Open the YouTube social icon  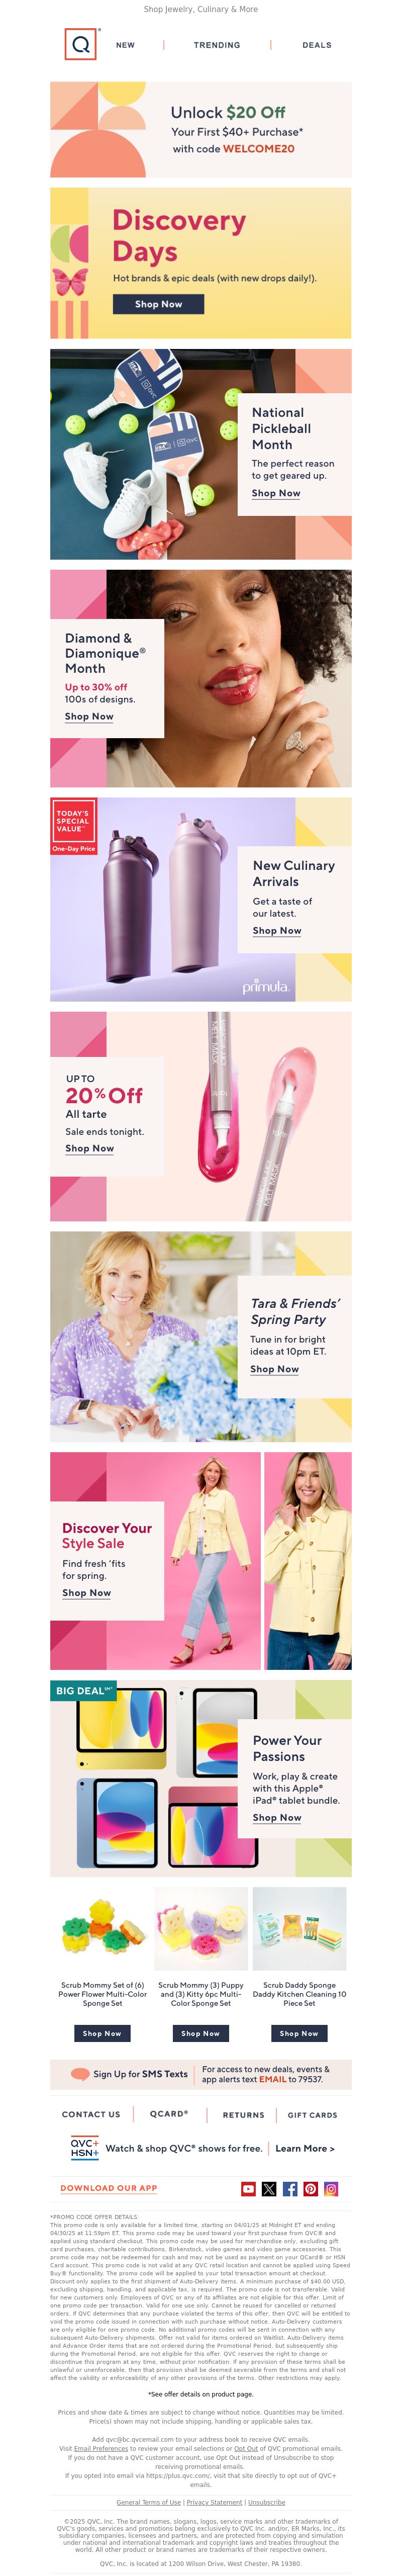coord(248,2189)
